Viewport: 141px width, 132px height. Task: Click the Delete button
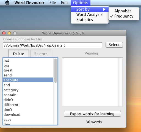(x=18, y=54)
